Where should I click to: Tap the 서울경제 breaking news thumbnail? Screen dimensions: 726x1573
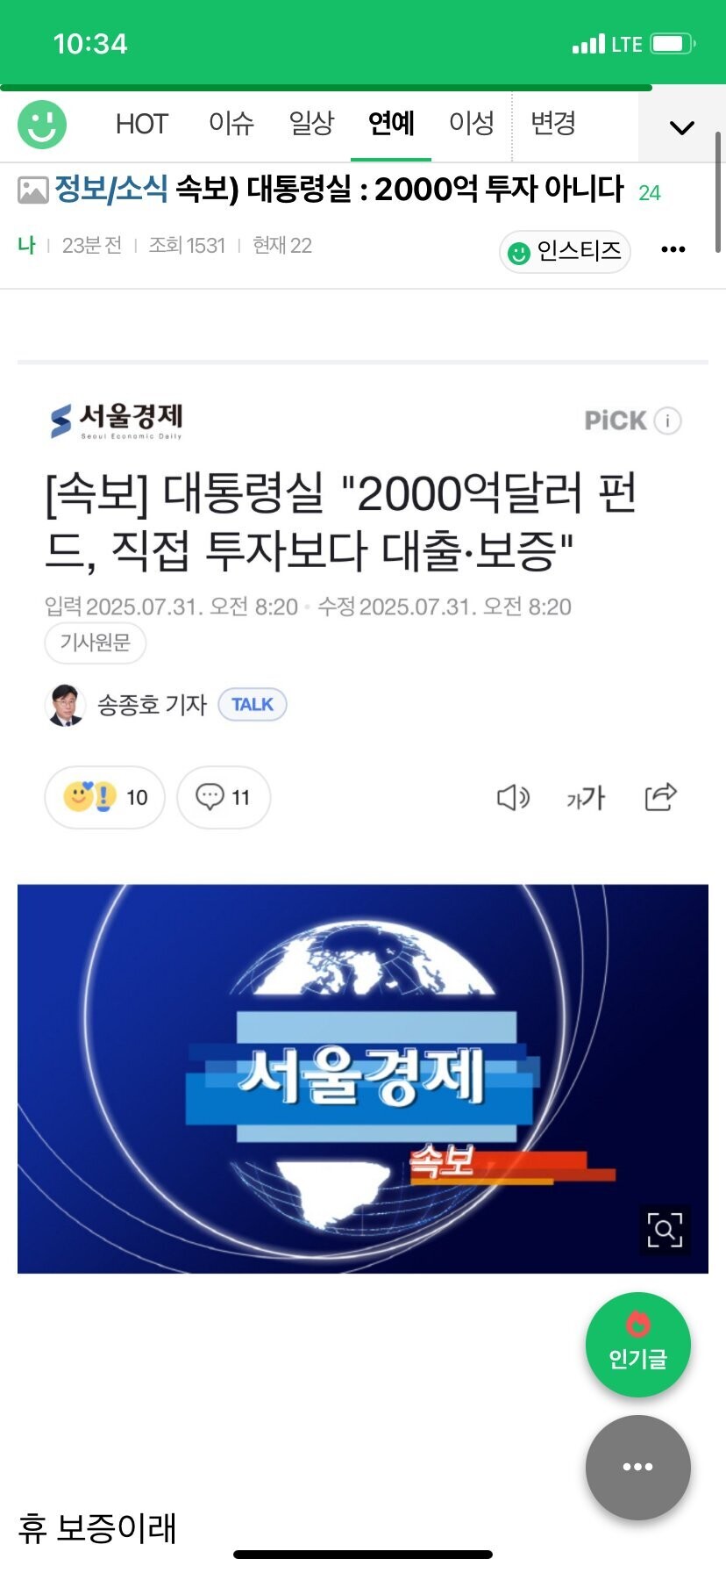(363, 1079)
